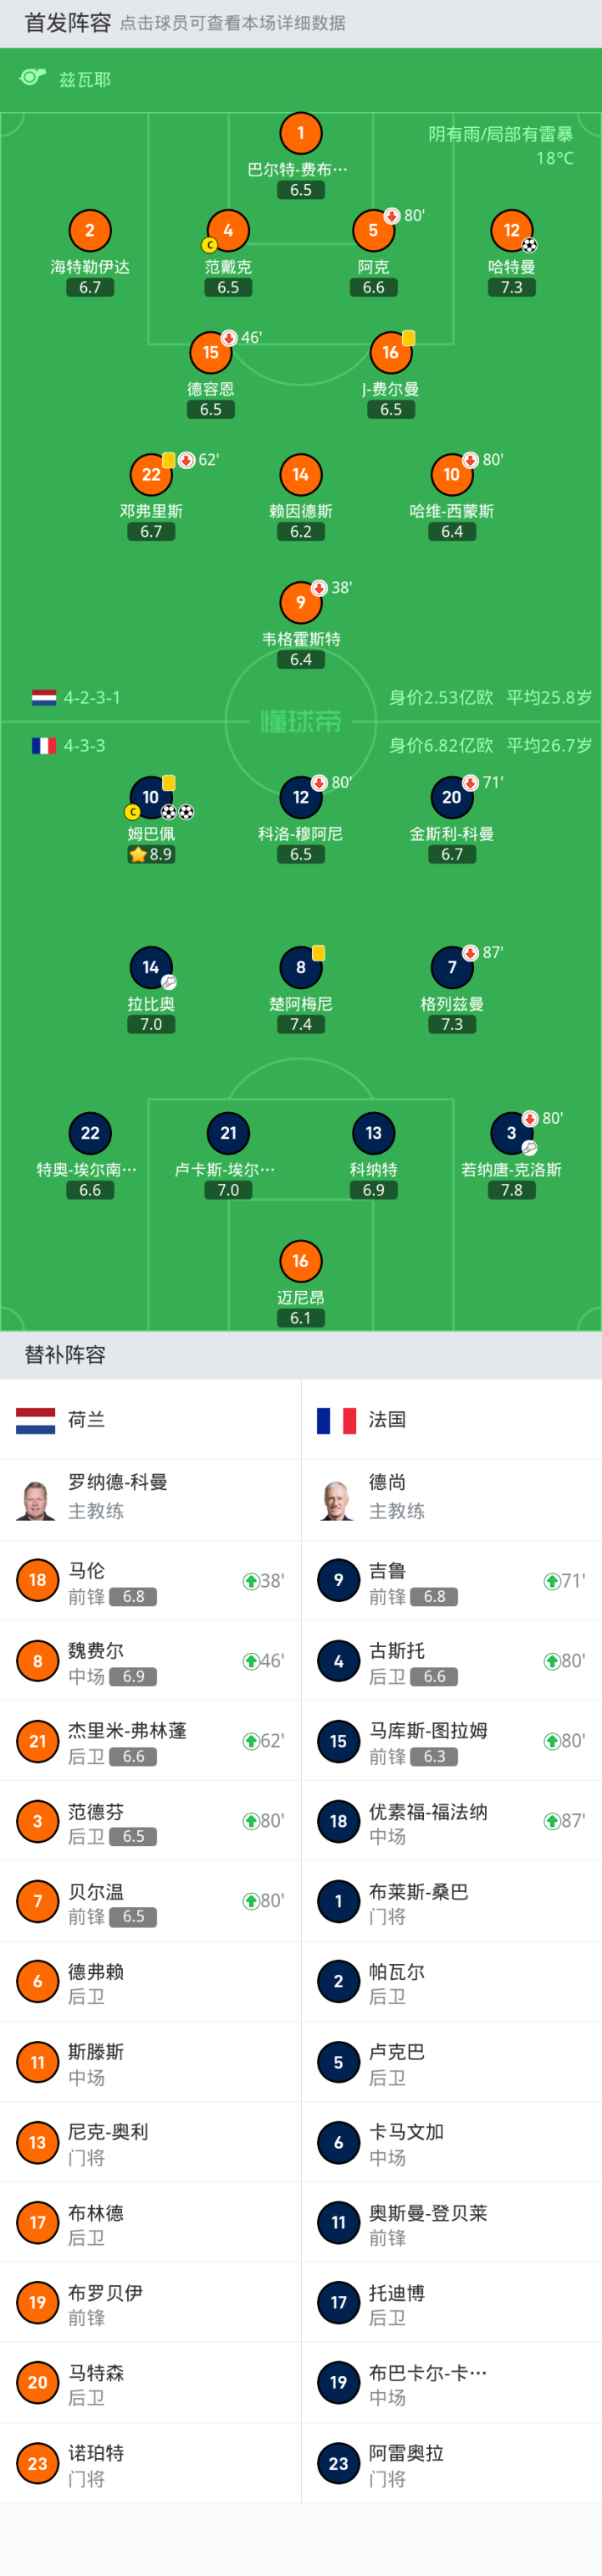Click the referee whistle icon
Image resolution: width=602 pixels, height=2576 pixels.
[33, 78]
